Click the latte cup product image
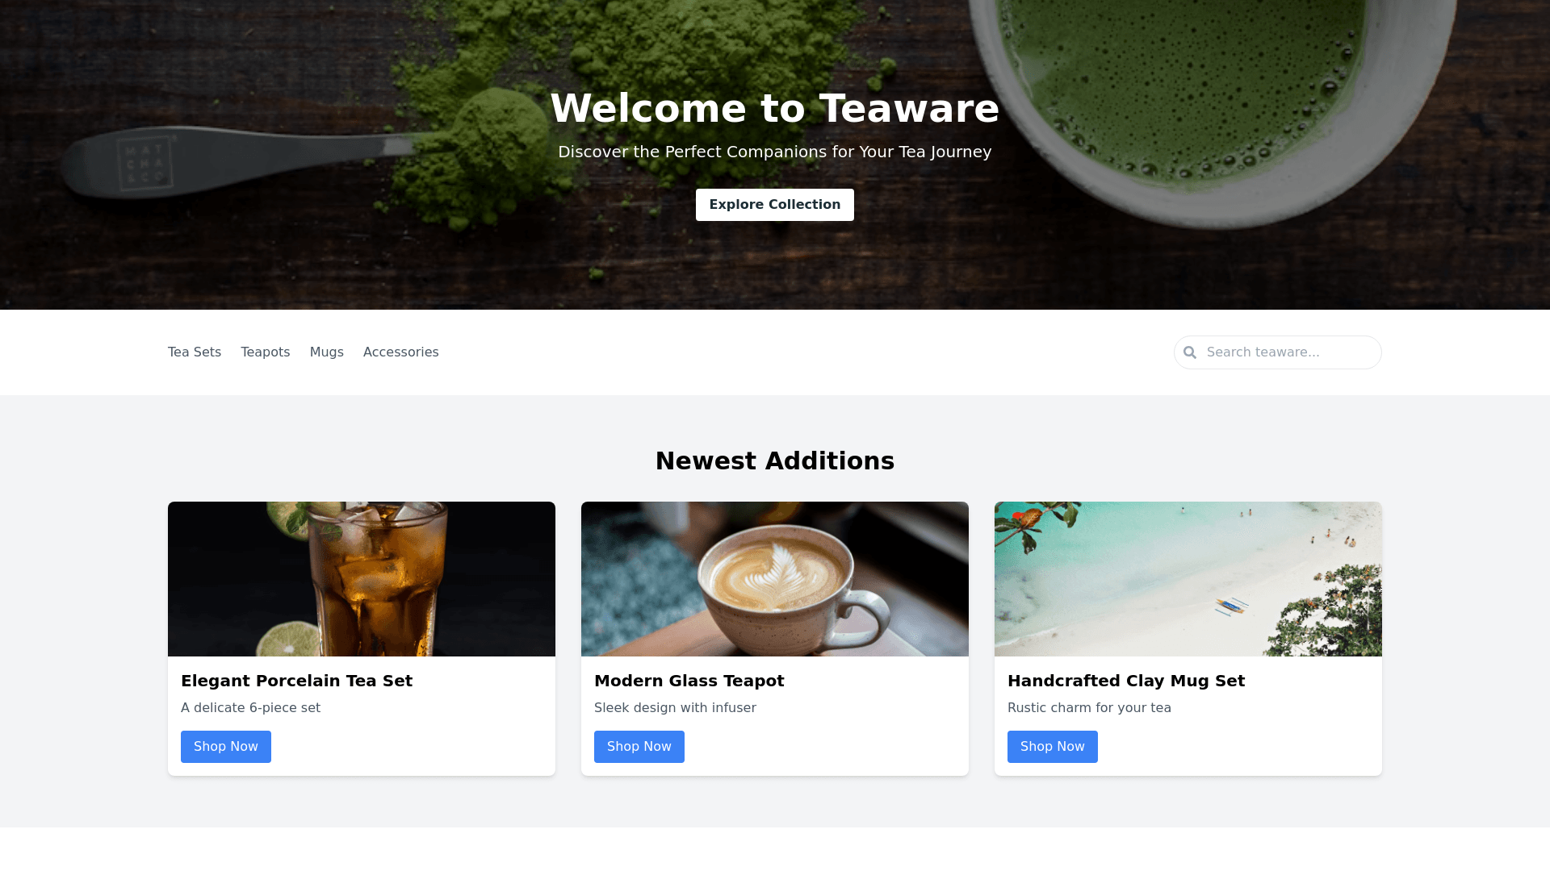Screen dimensions: 1550x871 (775, 579)
